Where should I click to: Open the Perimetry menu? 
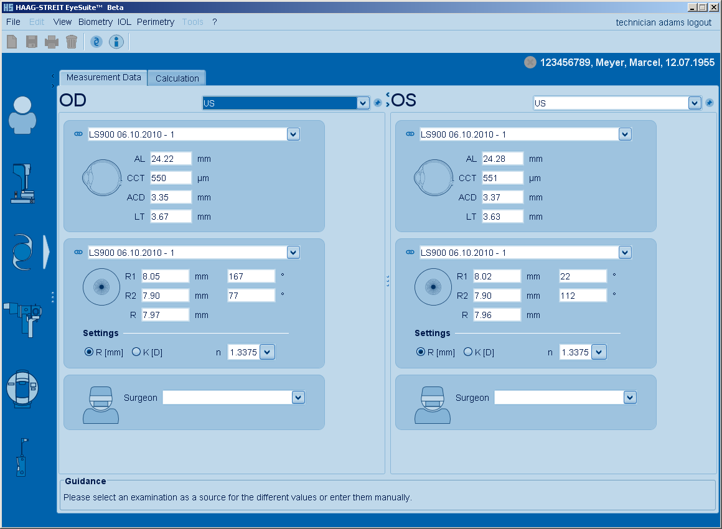(x=156, y=22)
